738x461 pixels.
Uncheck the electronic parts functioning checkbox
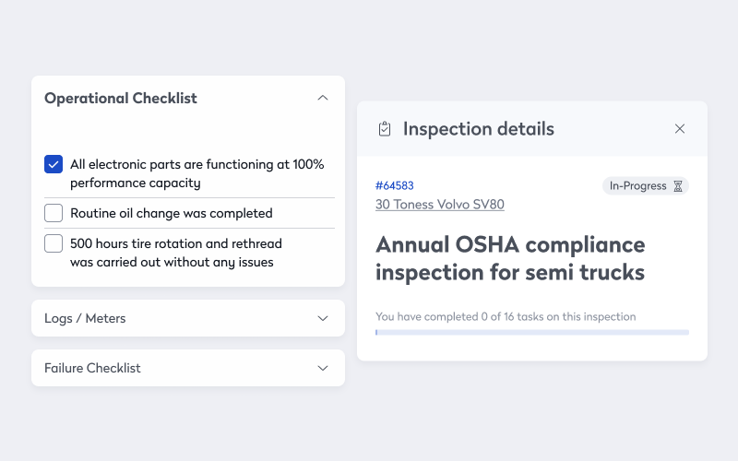click(54, 165)
